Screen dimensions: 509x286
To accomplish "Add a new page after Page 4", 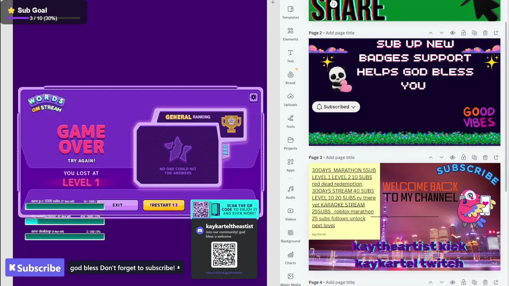I will pyautogui.click(x=496, y=282).
